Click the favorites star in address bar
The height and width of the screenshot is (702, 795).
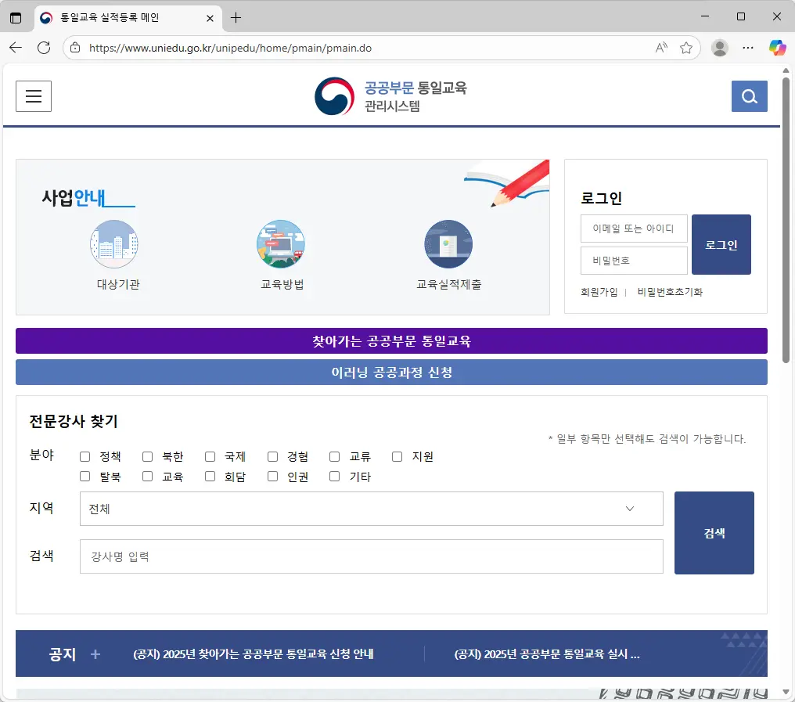(x=687, y=48)
